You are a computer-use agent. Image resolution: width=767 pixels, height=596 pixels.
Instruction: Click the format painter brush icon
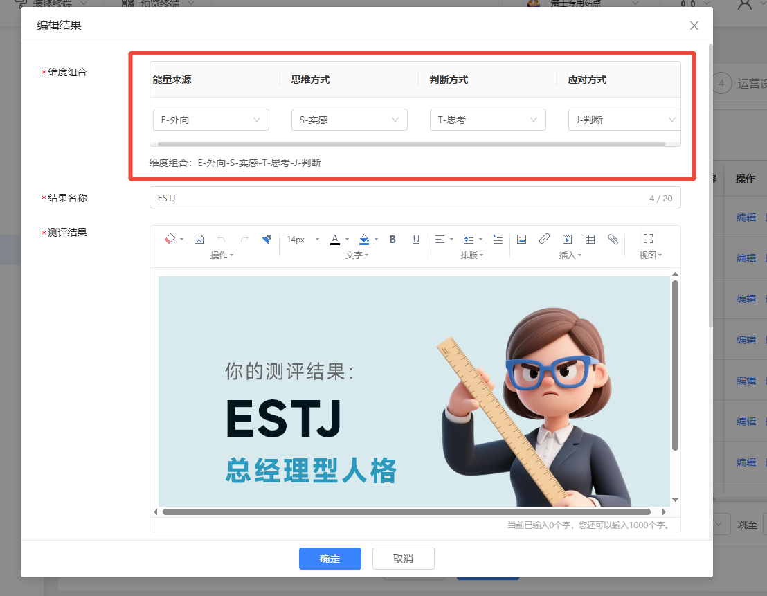267,239
